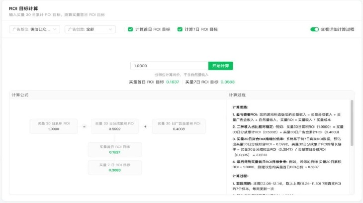The width and height of the screenshot is (363, 203).
Task: Select the 买量 30 日分成累积 ROI box
Action: 114,126
